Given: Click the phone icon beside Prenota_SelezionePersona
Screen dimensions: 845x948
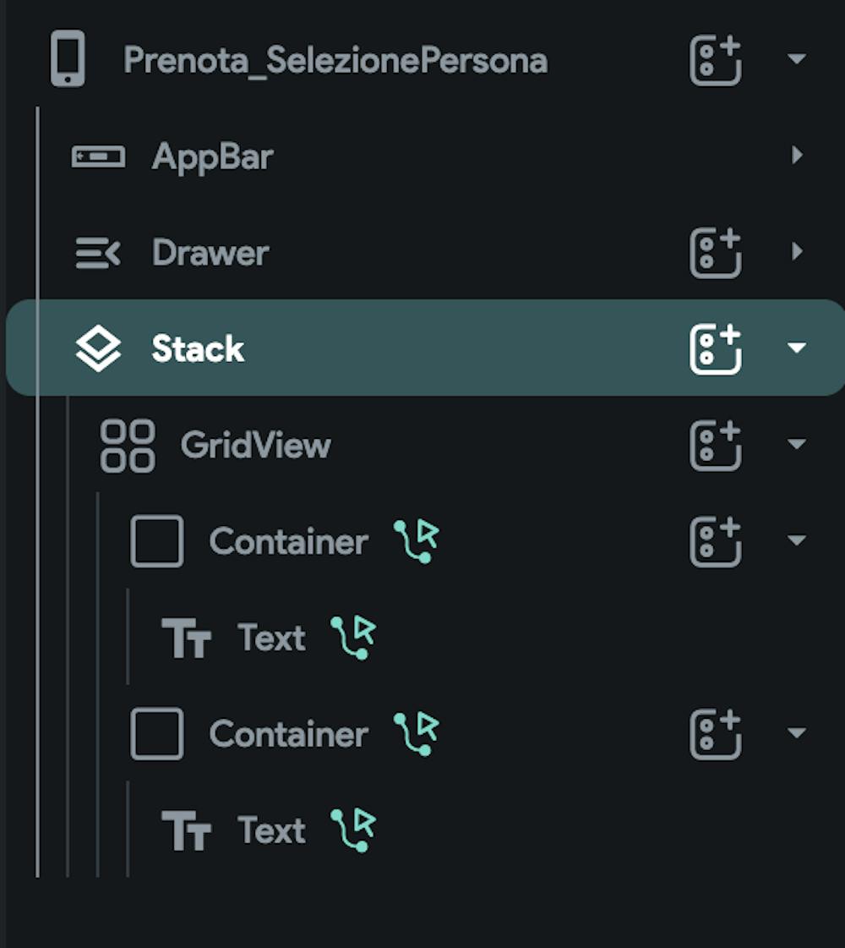Looking at the screenshot, I should pos(67,58).
